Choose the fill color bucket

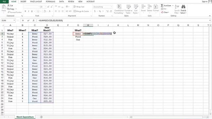click(45, 11)
